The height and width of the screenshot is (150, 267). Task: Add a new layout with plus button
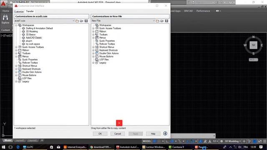pos(42,140)
